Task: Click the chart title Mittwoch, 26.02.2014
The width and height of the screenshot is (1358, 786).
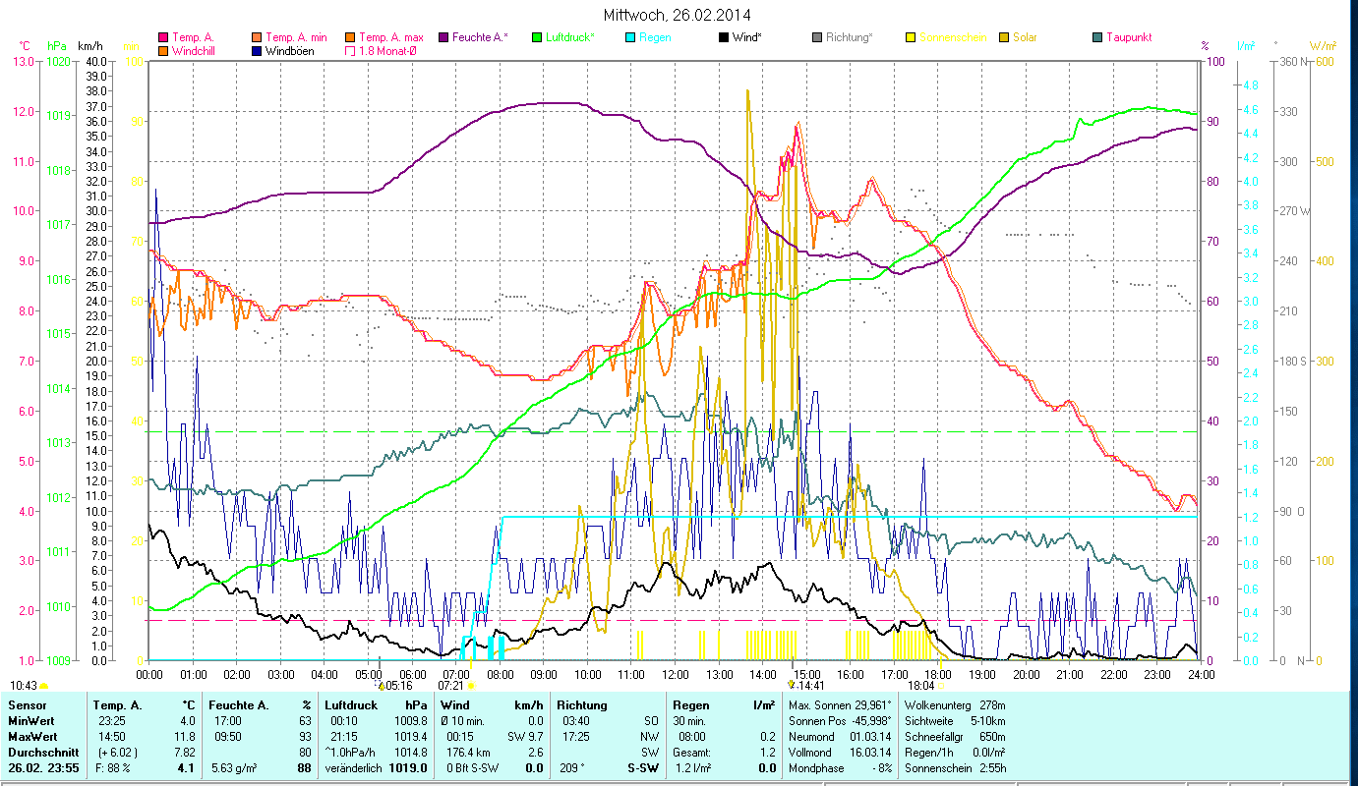Action: [x=679, y=16]
